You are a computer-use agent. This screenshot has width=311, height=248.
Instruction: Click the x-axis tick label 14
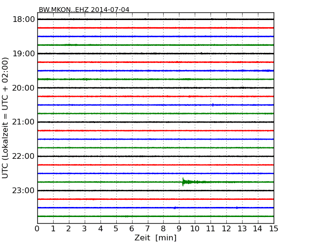coord(257,228)
